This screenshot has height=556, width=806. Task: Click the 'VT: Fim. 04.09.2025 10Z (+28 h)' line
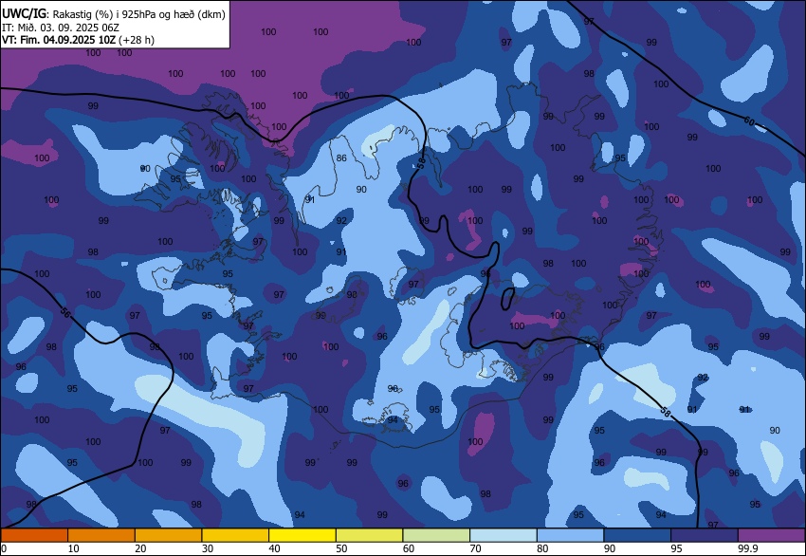tap(78, 40)
